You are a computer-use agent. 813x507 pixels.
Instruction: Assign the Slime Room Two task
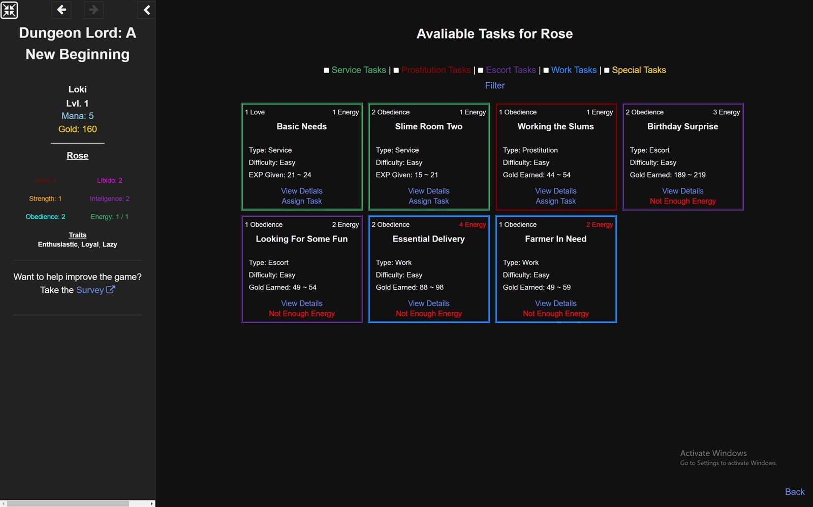pyautogui.click(x=428, y=201)
